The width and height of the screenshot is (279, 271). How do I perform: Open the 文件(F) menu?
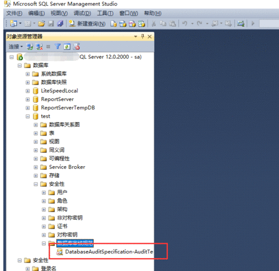(x=15, y=13)
